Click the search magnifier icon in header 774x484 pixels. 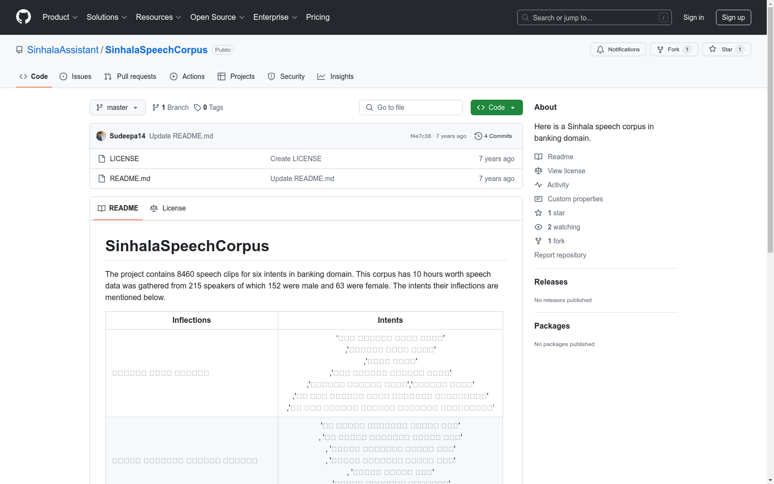pyautogui.click(x=525, y=17)
